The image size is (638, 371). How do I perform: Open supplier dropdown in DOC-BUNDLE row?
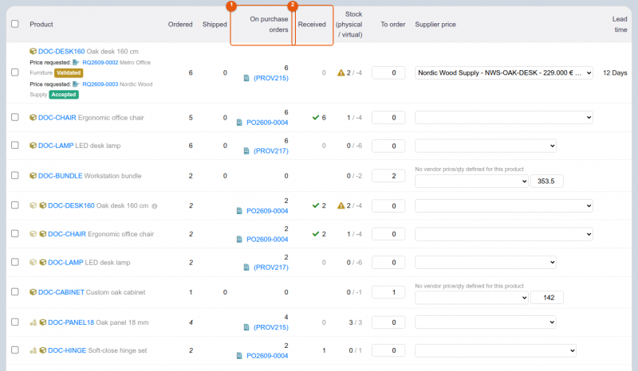click(x=471, y=182)
